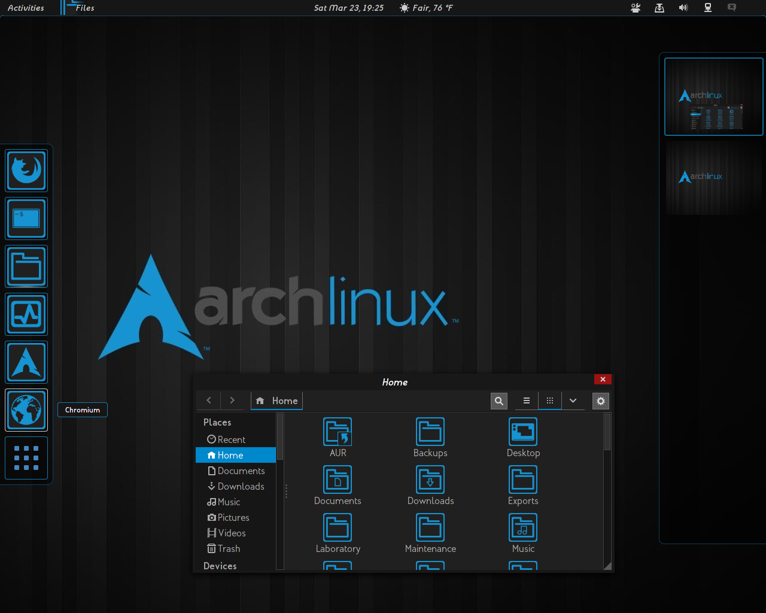
Task: Expand the view options dropdown arrow
Action: [x=573, y=401]
